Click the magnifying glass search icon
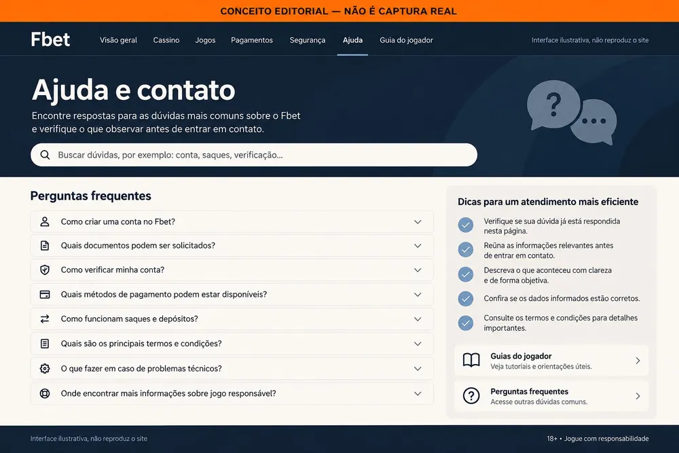Viewport: 679px width, 453px height. [x=45, y=155]
